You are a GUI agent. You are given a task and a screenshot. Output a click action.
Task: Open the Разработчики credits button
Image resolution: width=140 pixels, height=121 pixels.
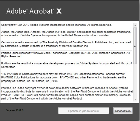click(x=123, y=111)
